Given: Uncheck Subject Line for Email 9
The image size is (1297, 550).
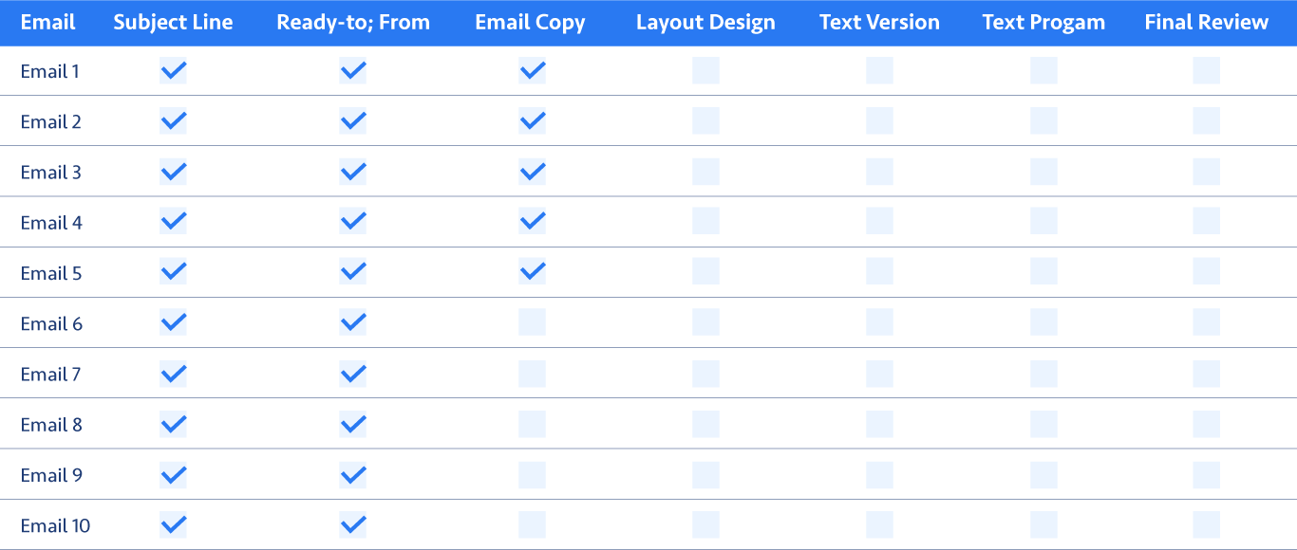Looking at the screenshot, I should [x=173, y=474].
